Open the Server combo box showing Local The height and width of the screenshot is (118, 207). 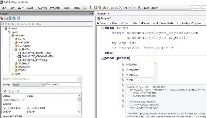click(28, 84)
